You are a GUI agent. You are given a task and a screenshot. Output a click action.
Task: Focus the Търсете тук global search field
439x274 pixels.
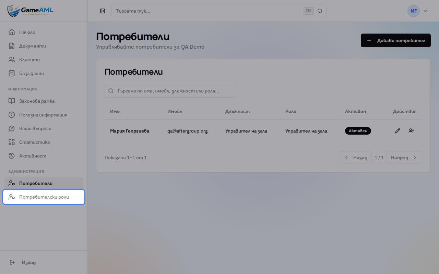[219, 11]
